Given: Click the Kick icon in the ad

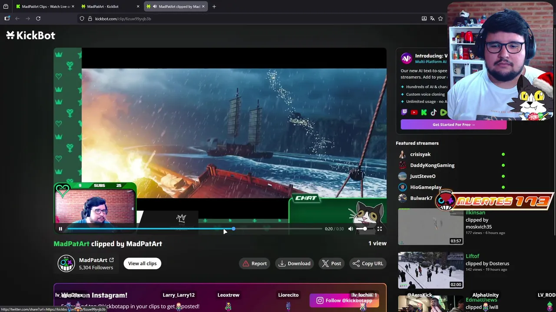Looking at the screenshot, I should click(424, 112).
